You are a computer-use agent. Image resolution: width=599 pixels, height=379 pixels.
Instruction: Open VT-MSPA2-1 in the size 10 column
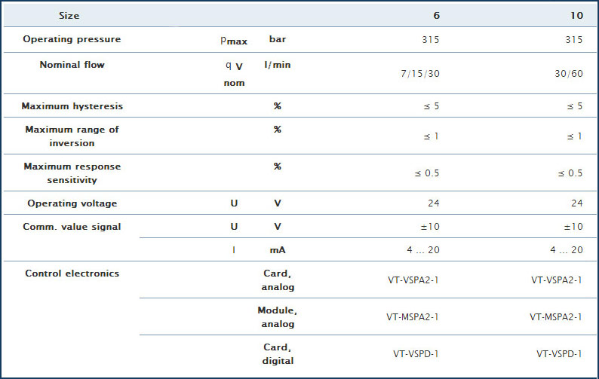(556, 316)
